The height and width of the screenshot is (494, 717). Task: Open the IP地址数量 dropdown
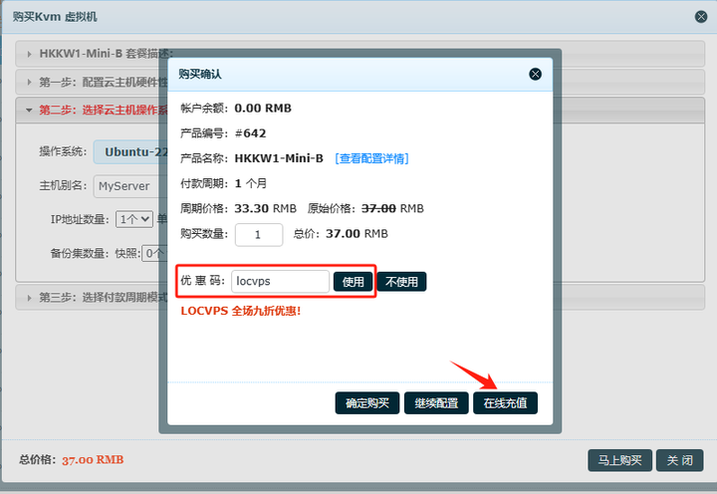point(134,219)
